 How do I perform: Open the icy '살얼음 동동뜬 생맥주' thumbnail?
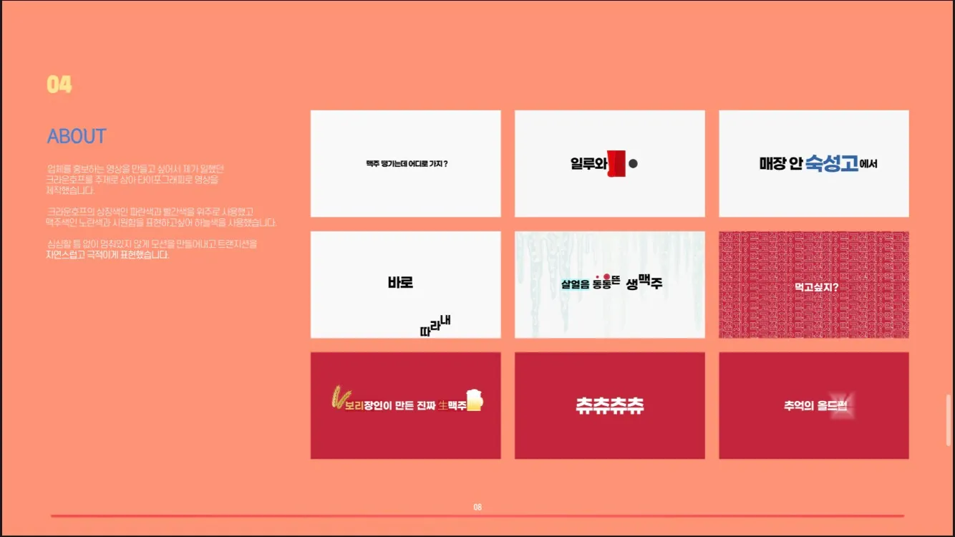(610, 285)
